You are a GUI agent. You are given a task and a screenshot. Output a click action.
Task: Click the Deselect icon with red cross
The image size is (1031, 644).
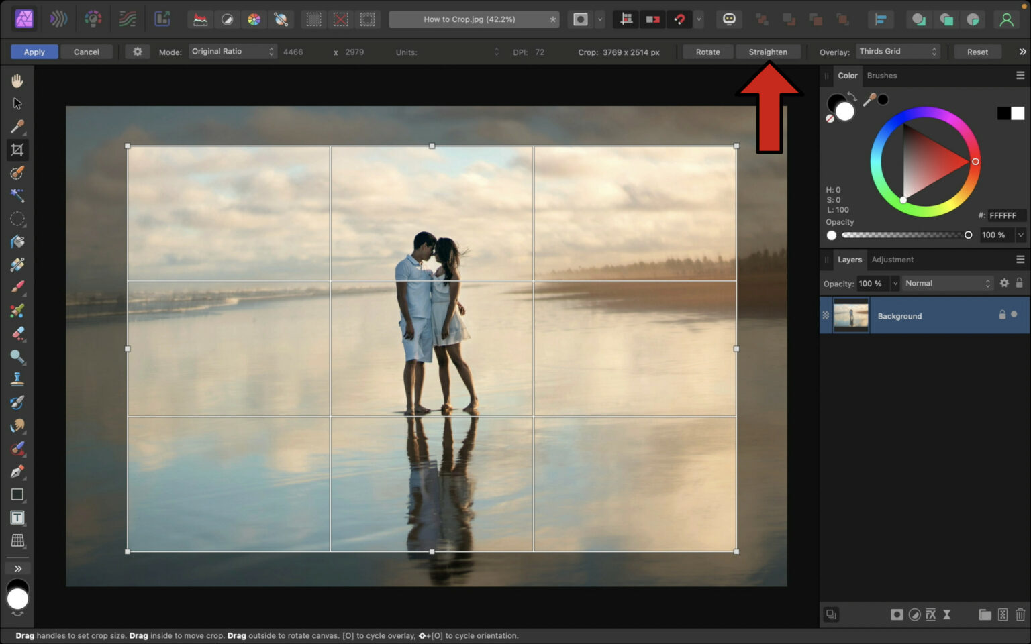point(340,19)
